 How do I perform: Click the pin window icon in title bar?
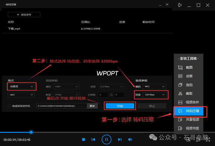(x=179, y=5)
